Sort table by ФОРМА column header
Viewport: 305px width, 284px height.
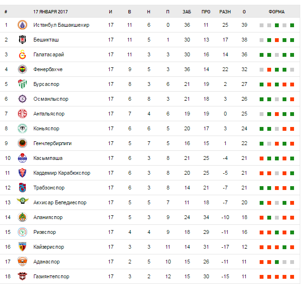276,11
